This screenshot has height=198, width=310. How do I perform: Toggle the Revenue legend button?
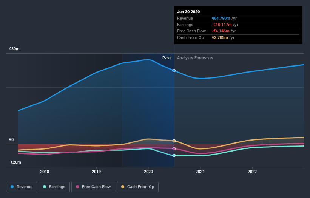pyautogui.click(x=22, y=187)
